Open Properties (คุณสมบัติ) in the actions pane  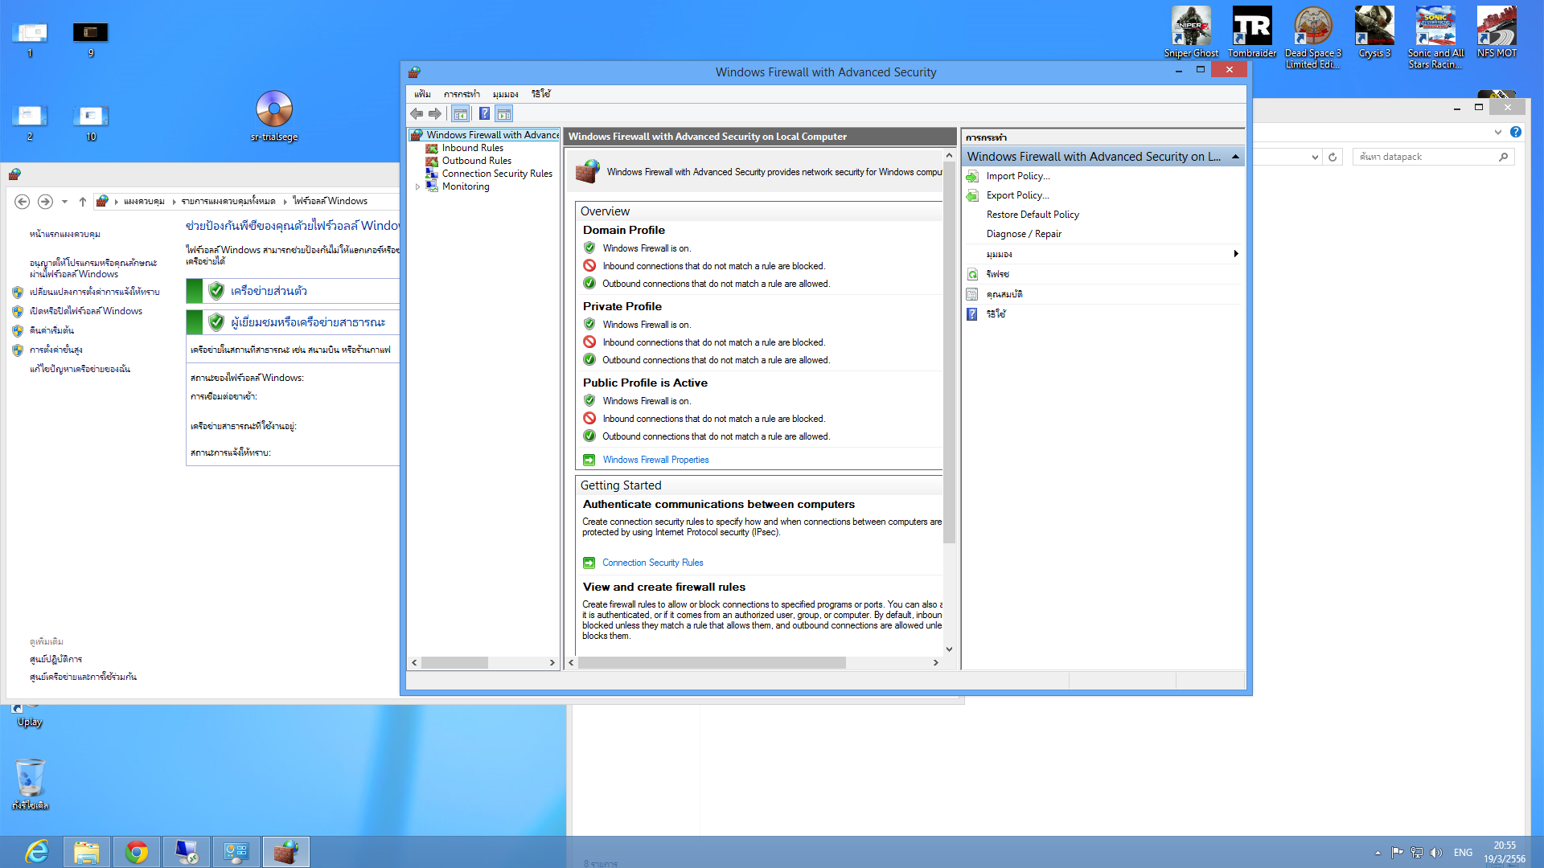pos(1004,294)
